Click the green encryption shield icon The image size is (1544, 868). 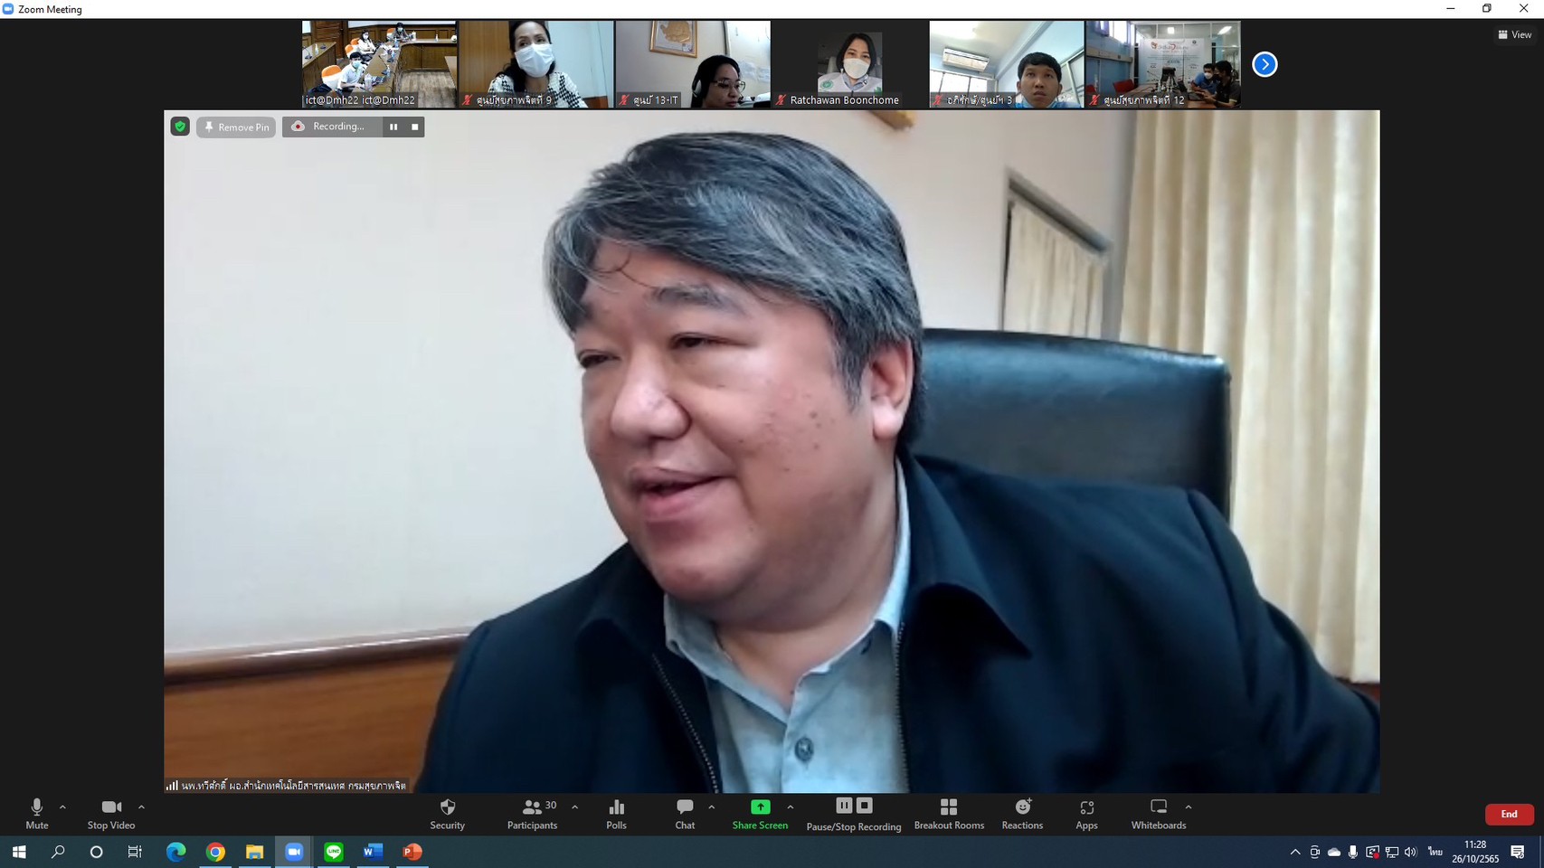click(x=180, y=127)
